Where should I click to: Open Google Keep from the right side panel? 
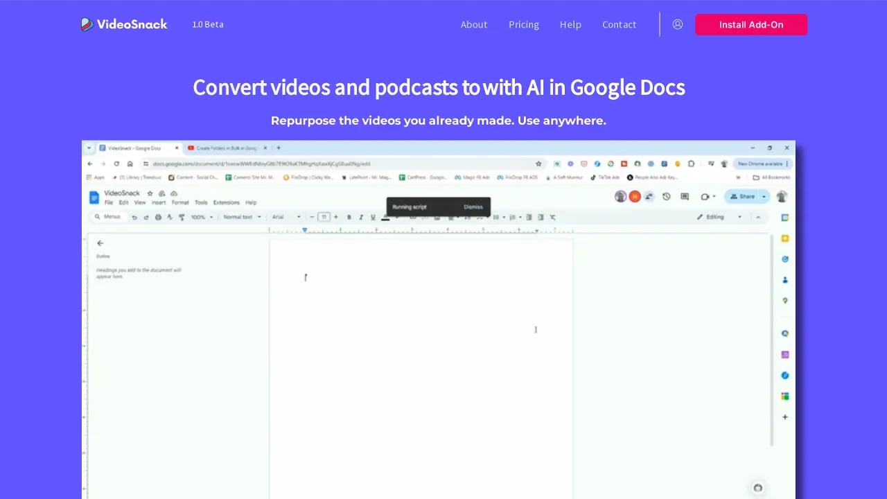[x=784, y=238]
